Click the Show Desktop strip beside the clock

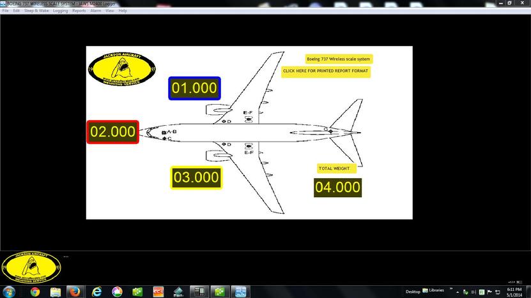pyautogui.click(x=528, y=292)
